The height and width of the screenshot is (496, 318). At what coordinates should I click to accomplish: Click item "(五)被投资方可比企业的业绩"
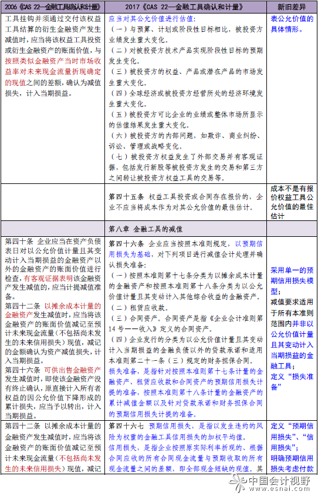click(185, 119)
